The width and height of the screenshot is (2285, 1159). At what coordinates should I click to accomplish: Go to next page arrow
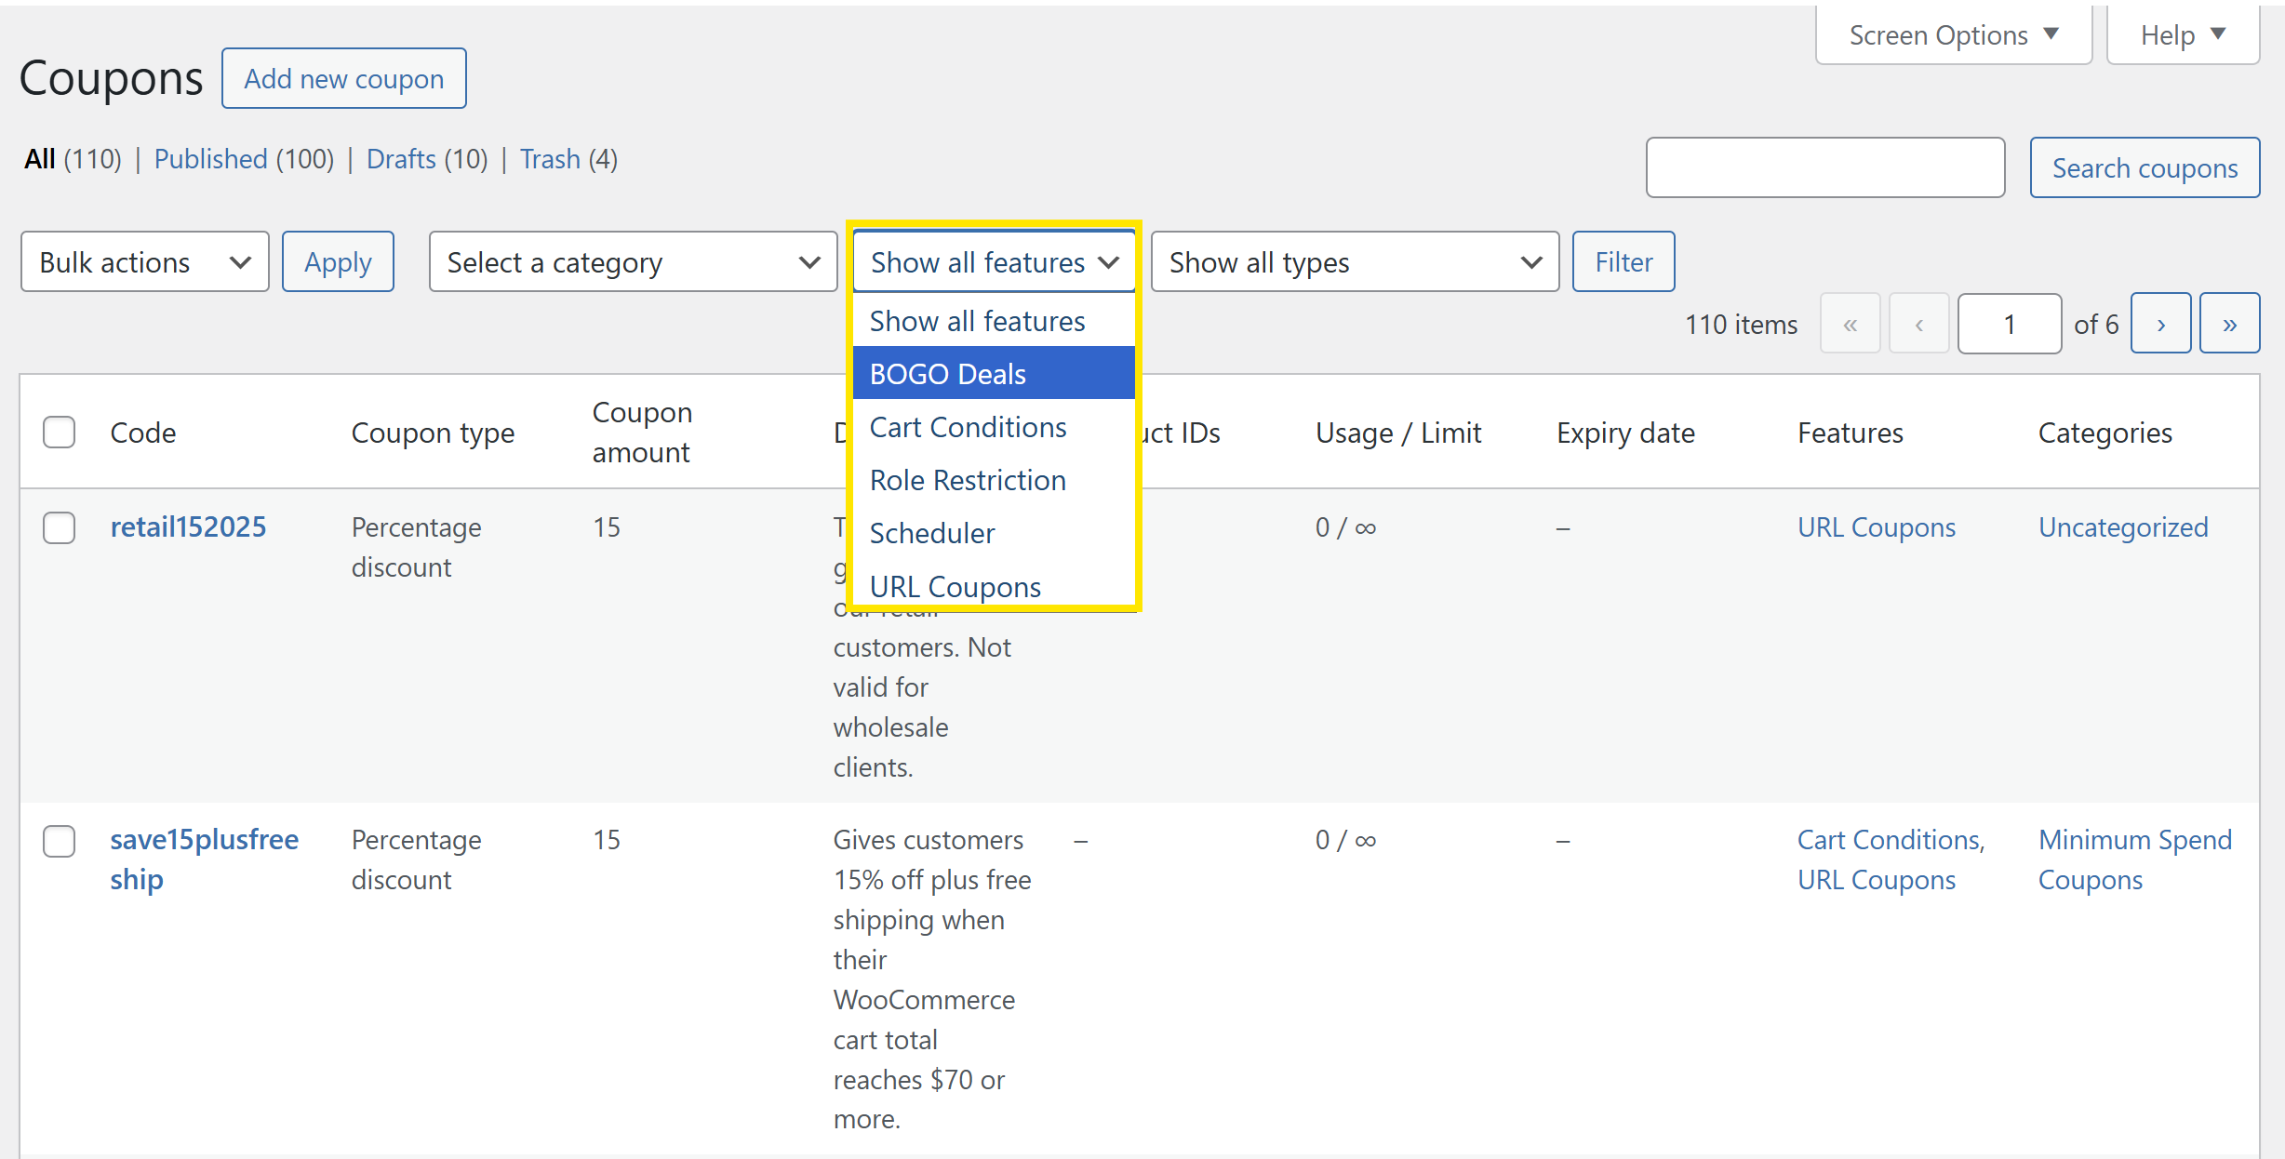[x=2160, y=324]
